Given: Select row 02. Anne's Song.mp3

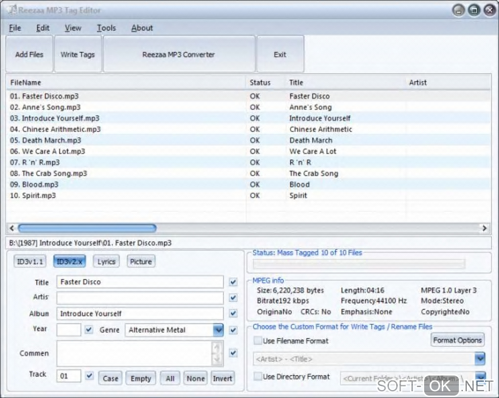Looking at the screenshot, I should click(248, 107).
